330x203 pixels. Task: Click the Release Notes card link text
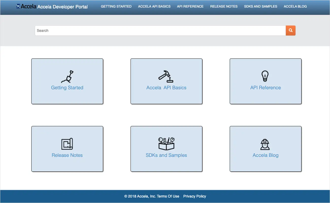(67, 155)
